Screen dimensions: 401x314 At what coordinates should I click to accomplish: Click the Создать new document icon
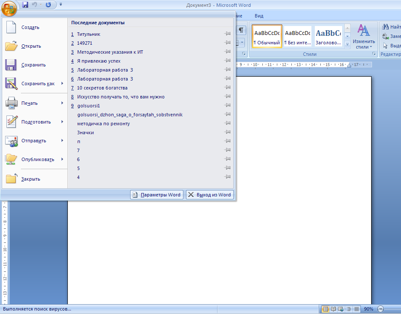(x=11, y=27)
